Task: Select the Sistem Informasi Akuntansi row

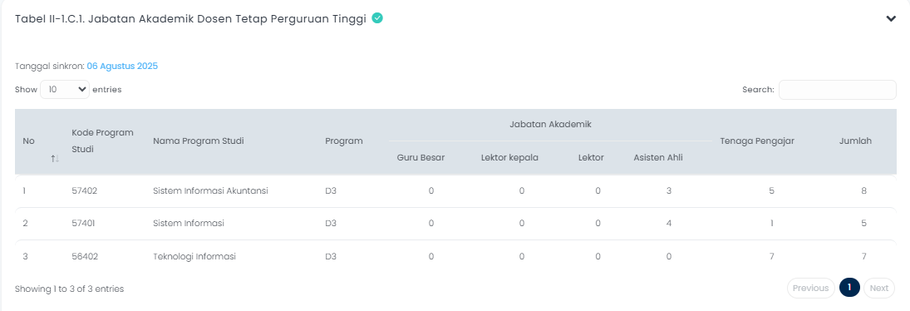Action: (x=455, y=190)
